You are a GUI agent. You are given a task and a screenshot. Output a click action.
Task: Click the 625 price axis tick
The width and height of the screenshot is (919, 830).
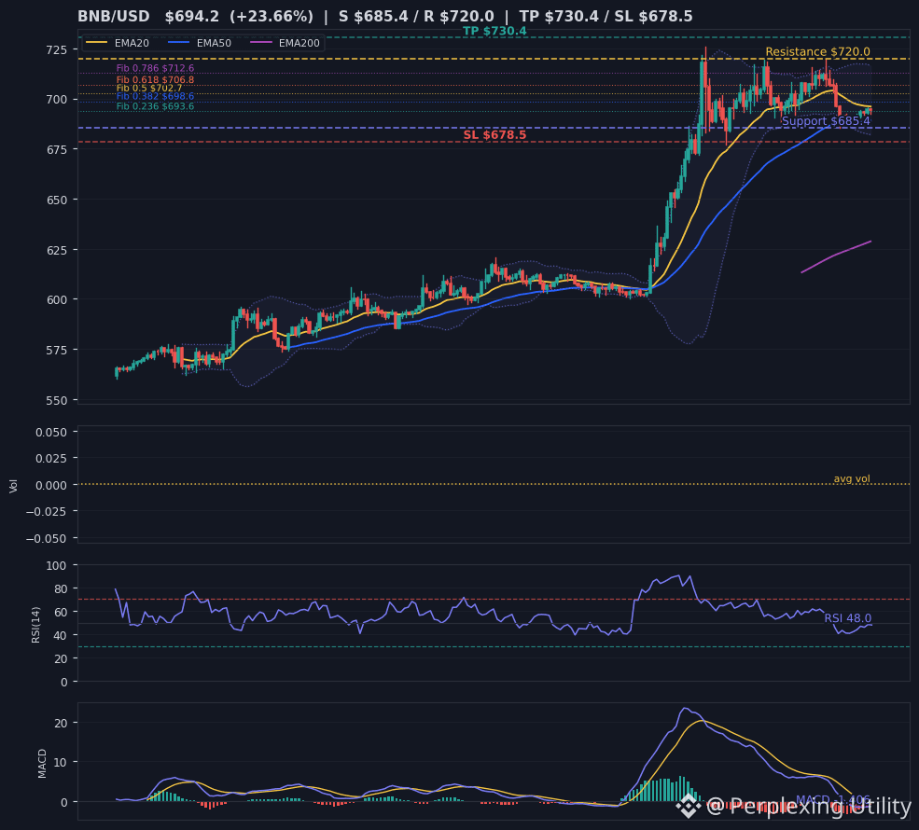click(x=58, y=250)
